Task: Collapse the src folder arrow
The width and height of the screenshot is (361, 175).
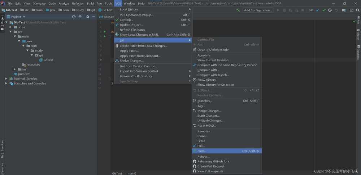Action: click(x=10, y=32)
